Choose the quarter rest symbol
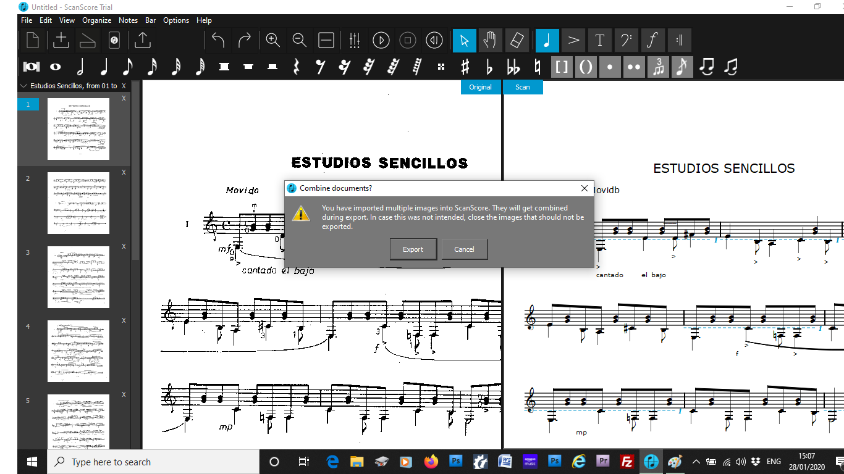This screenshot has width=844, height=474. [x=297, y=67]
